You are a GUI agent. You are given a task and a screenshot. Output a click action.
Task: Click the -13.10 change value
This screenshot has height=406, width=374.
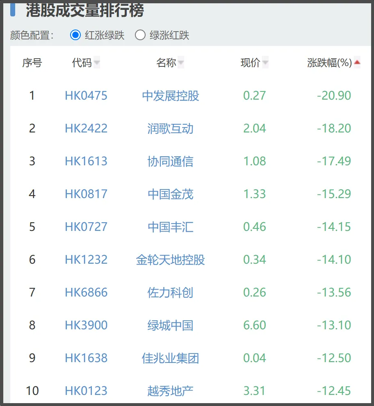[x=334, y=325]
